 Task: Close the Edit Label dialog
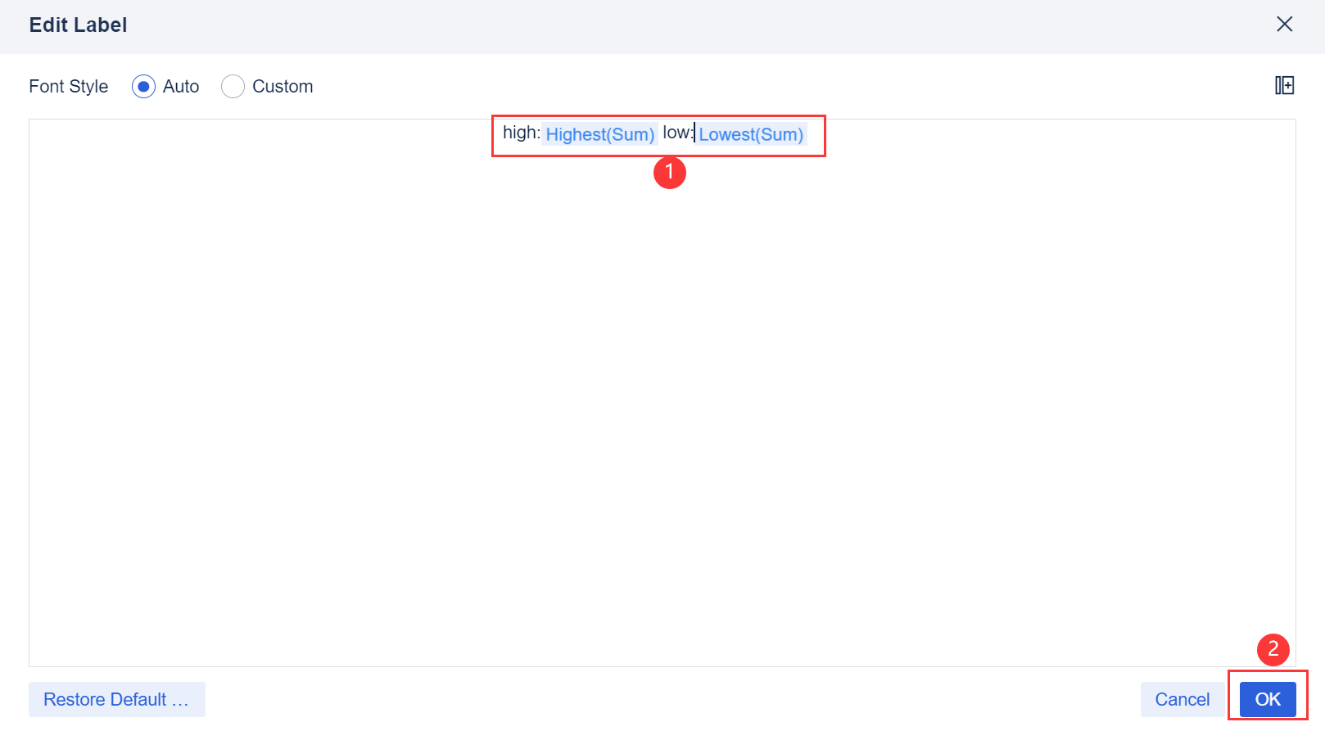pos(1284,25)
